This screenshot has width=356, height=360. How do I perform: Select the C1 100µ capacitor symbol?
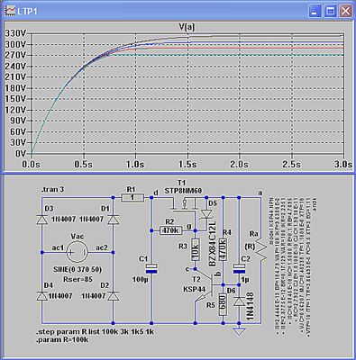(151, 269)
